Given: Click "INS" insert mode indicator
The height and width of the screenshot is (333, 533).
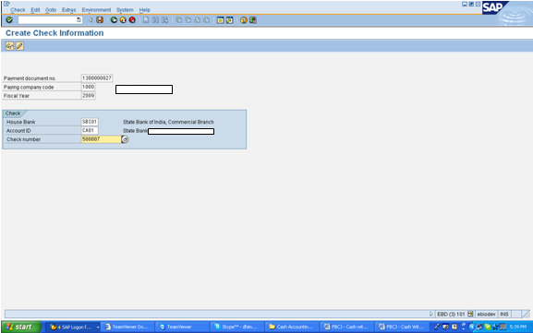Looking at the screenshot, I should [x=504, y=314].
